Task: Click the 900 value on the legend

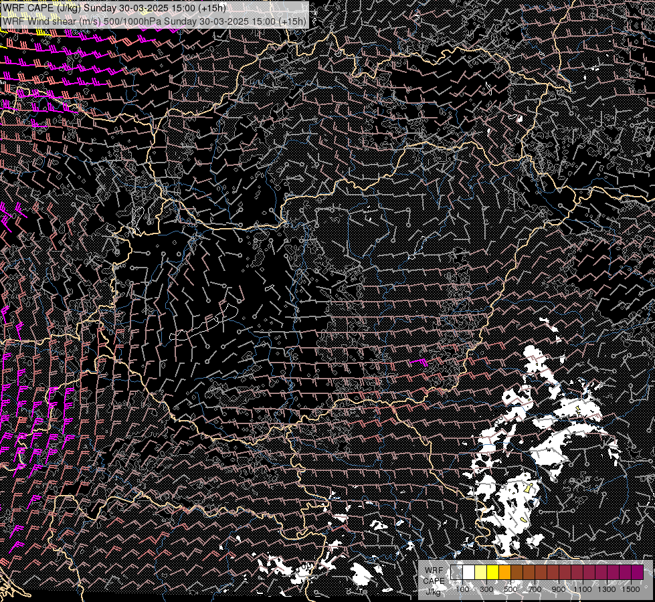Action: tap(559, 589)
